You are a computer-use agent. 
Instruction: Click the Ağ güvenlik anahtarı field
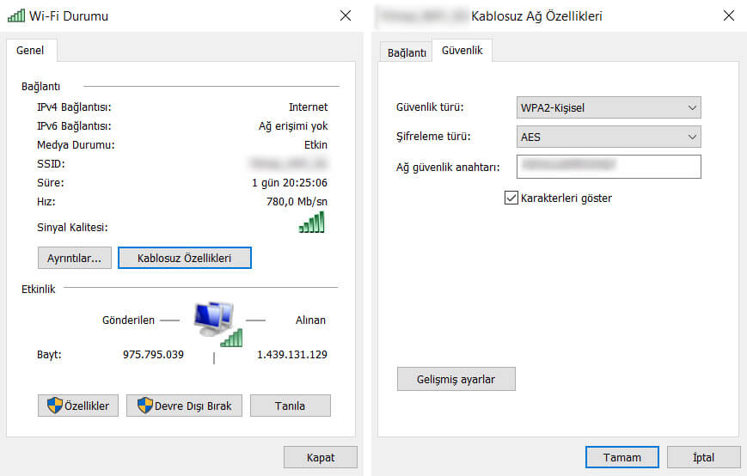click(x=609, y=166)
